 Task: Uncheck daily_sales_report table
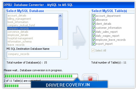94,32
